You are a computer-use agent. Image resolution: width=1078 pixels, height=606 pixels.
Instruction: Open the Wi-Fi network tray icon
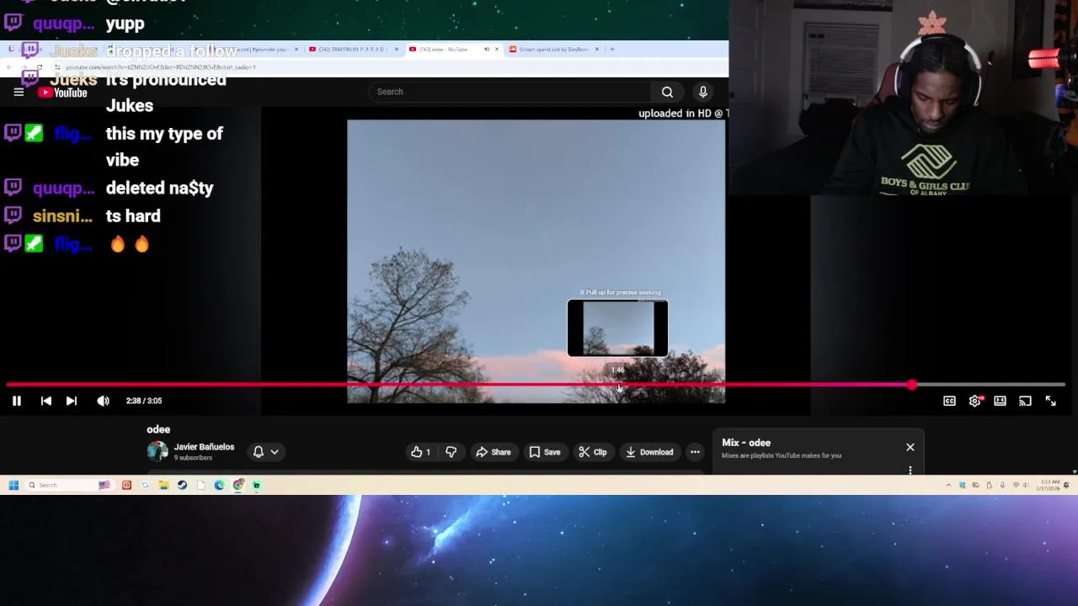1016,485
